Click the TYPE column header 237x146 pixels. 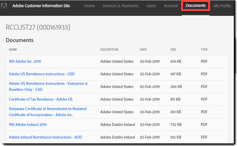(204, 49)
